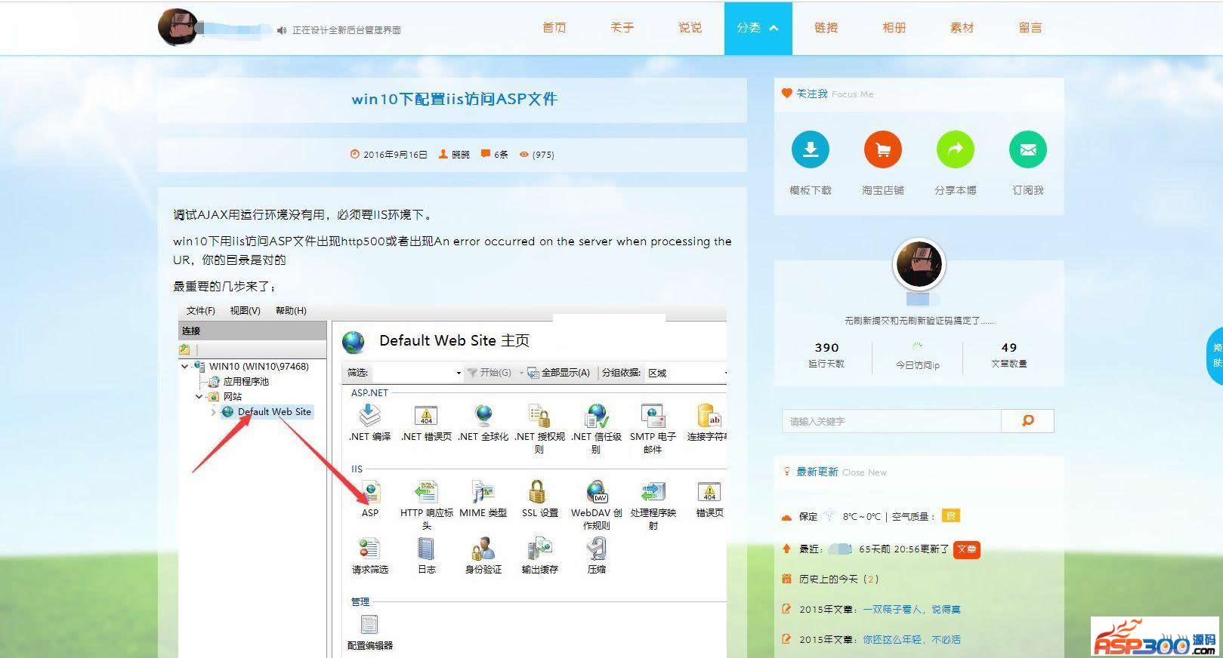Click the orange 文章 badge

click(x=967, y=549)
